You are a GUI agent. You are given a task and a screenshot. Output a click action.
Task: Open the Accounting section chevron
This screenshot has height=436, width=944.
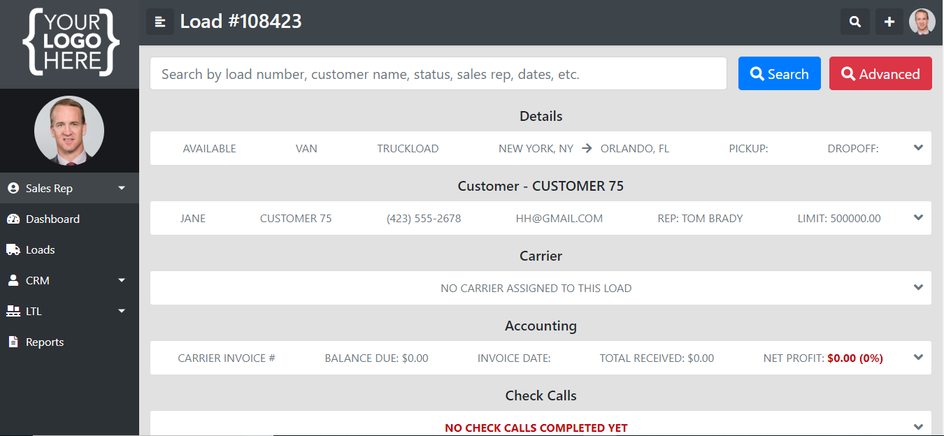(918, 357)
